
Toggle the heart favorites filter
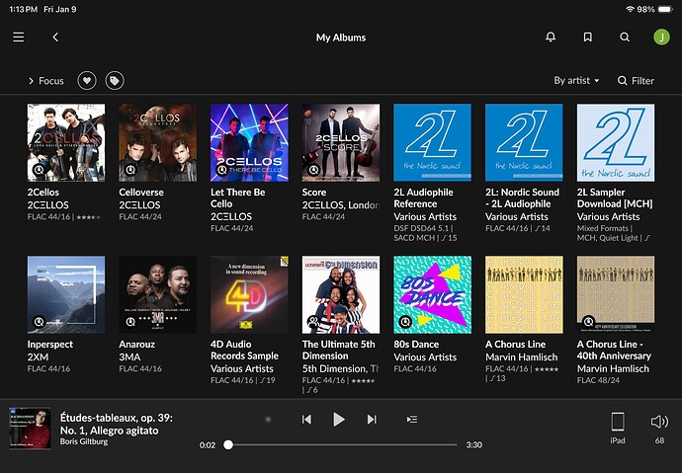pyautogui.click(x=87, y=81)
